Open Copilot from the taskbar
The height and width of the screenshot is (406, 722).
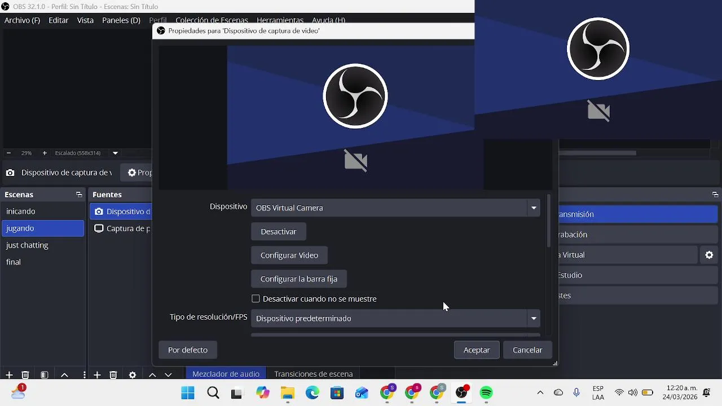point(262,392)
